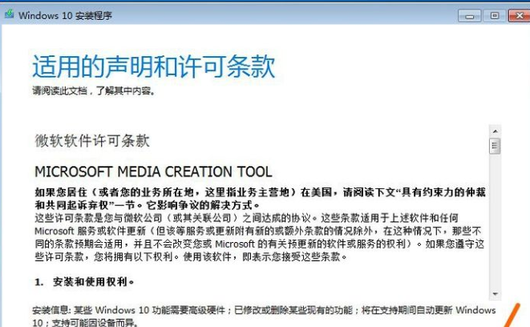Click the 适用的声明和许可条款 heading
Image resolution: width=530 pixels, height=327 pixels.
point(153,66)
